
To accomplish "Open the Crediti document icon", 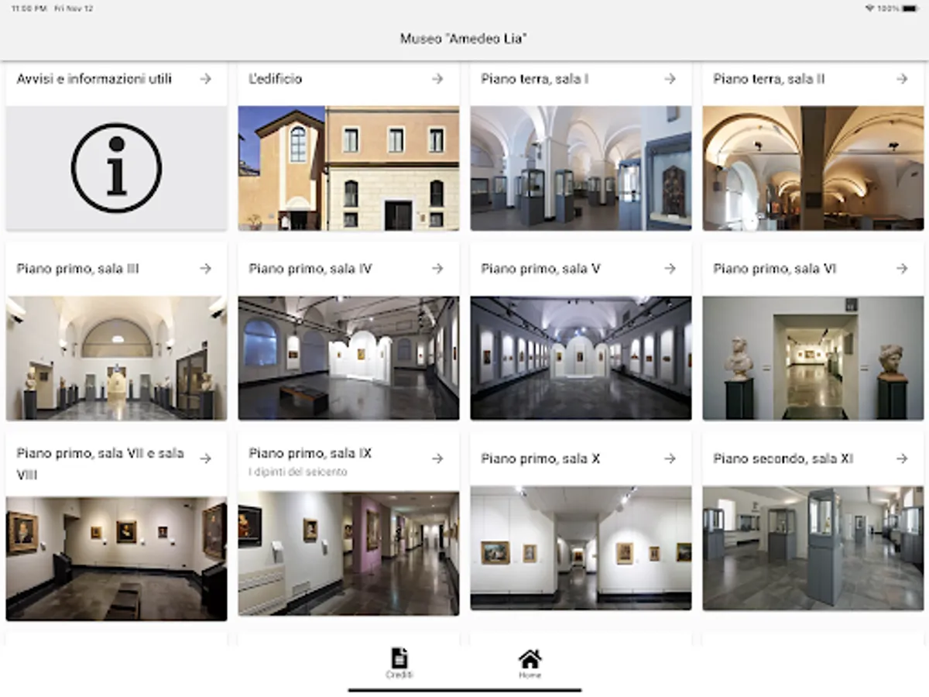I will [399, 658].
